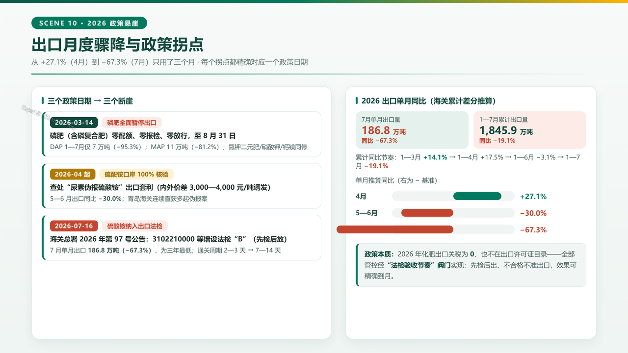Click the DAP 1—7月仅 7 万吨 detail line
628x353 pixels.
(179, 147)
